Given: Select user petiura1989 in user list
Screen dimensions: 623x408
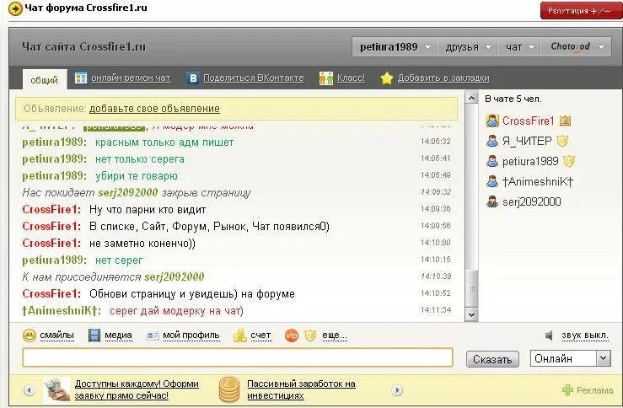Looking at the screenshot, I should [x=530, y=161].
